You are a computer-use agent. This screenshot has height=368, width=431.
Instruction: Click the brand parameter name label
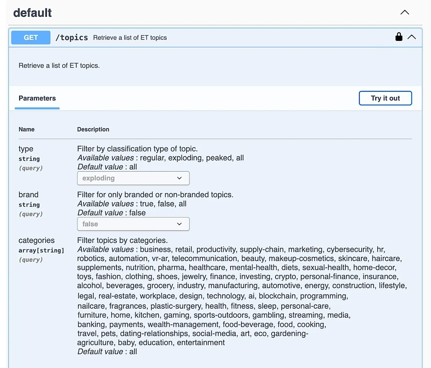[28, 194]
